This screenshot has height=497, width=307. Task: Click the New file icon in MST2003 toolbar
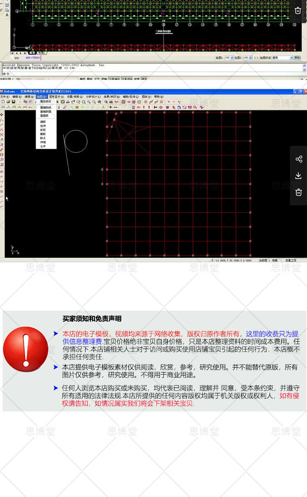click(x=3, y=102)
